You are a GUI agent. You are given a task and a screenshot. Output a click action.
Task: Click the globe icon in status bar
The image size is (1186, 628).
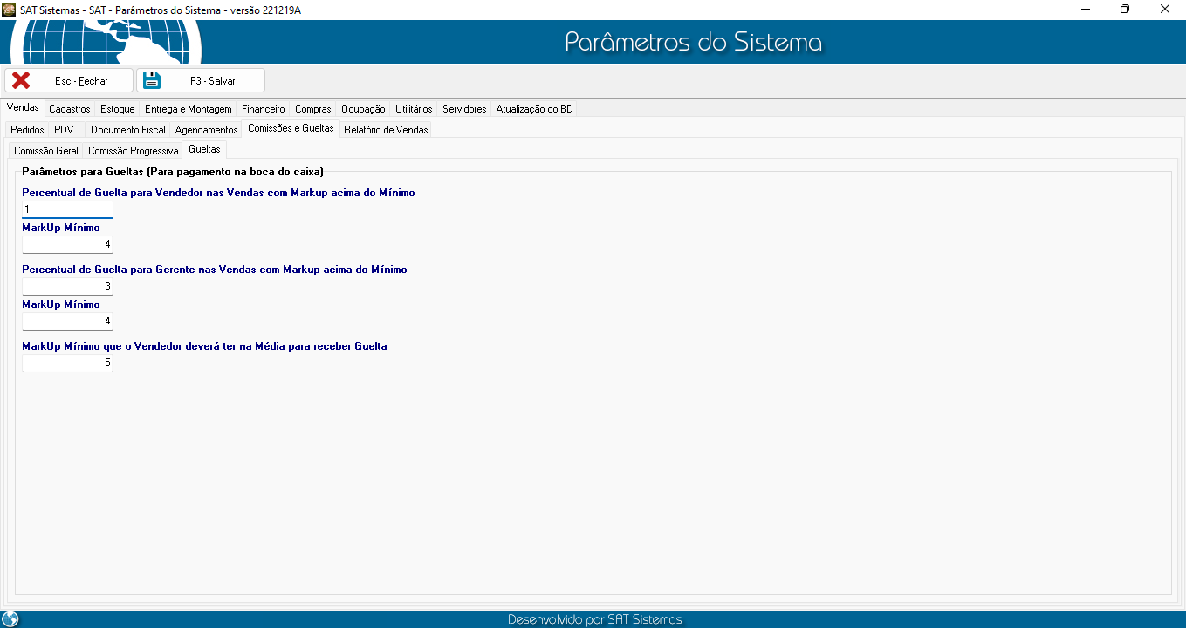click(x=10, y=619)
